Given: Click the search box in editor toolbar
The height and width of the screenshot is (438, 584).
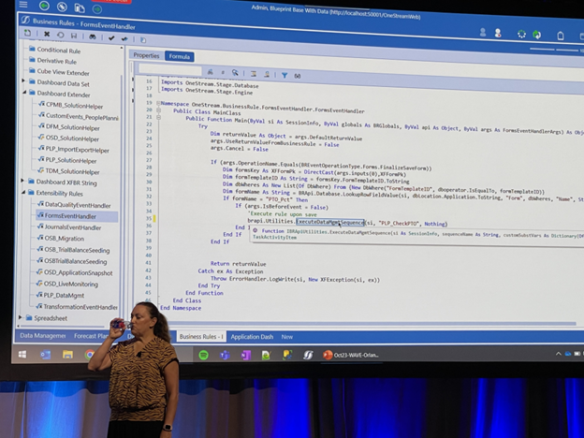Looking at the screenshot, I should pos(169,69).
